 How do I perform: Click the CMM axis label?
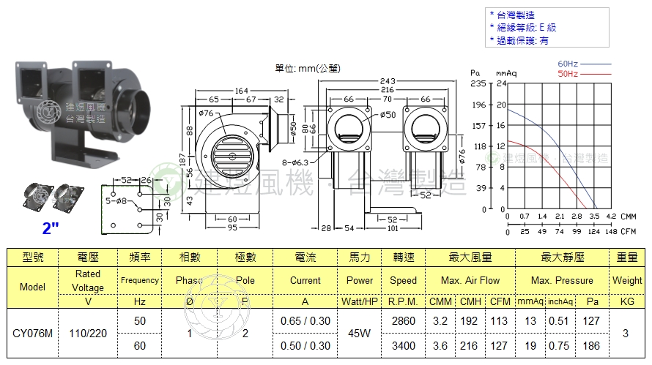coord(629,217)
